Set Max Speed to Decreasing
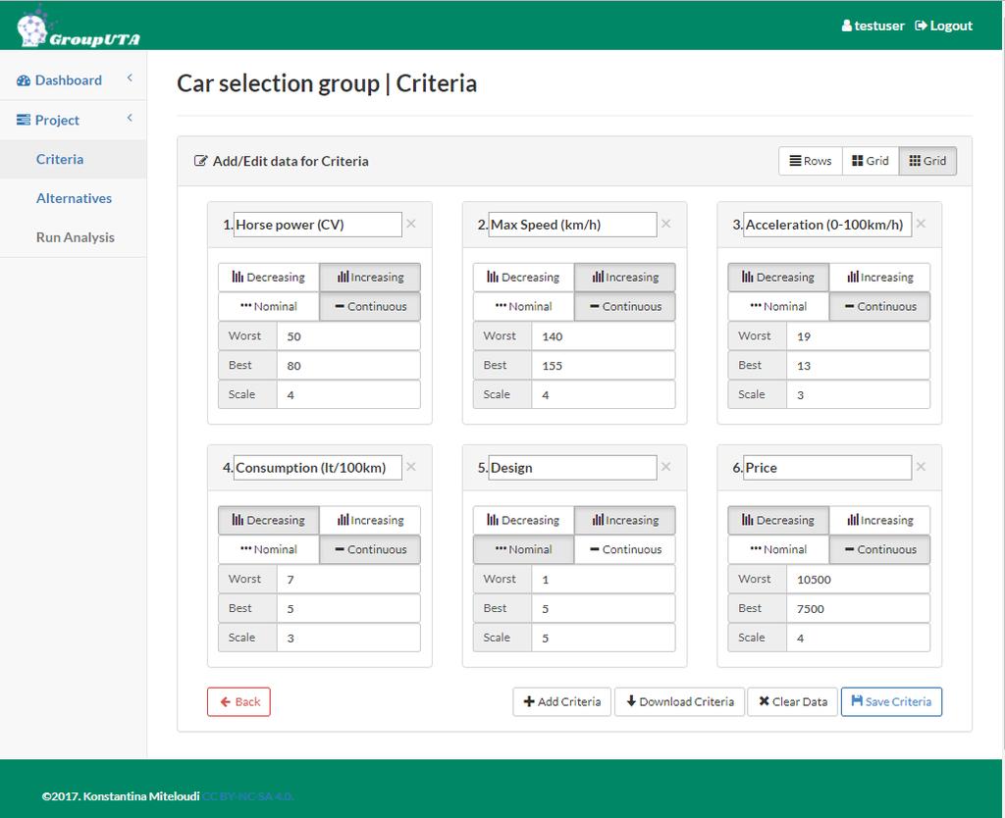The height and width of the screenshot is (818, 1005). point(524,278)
